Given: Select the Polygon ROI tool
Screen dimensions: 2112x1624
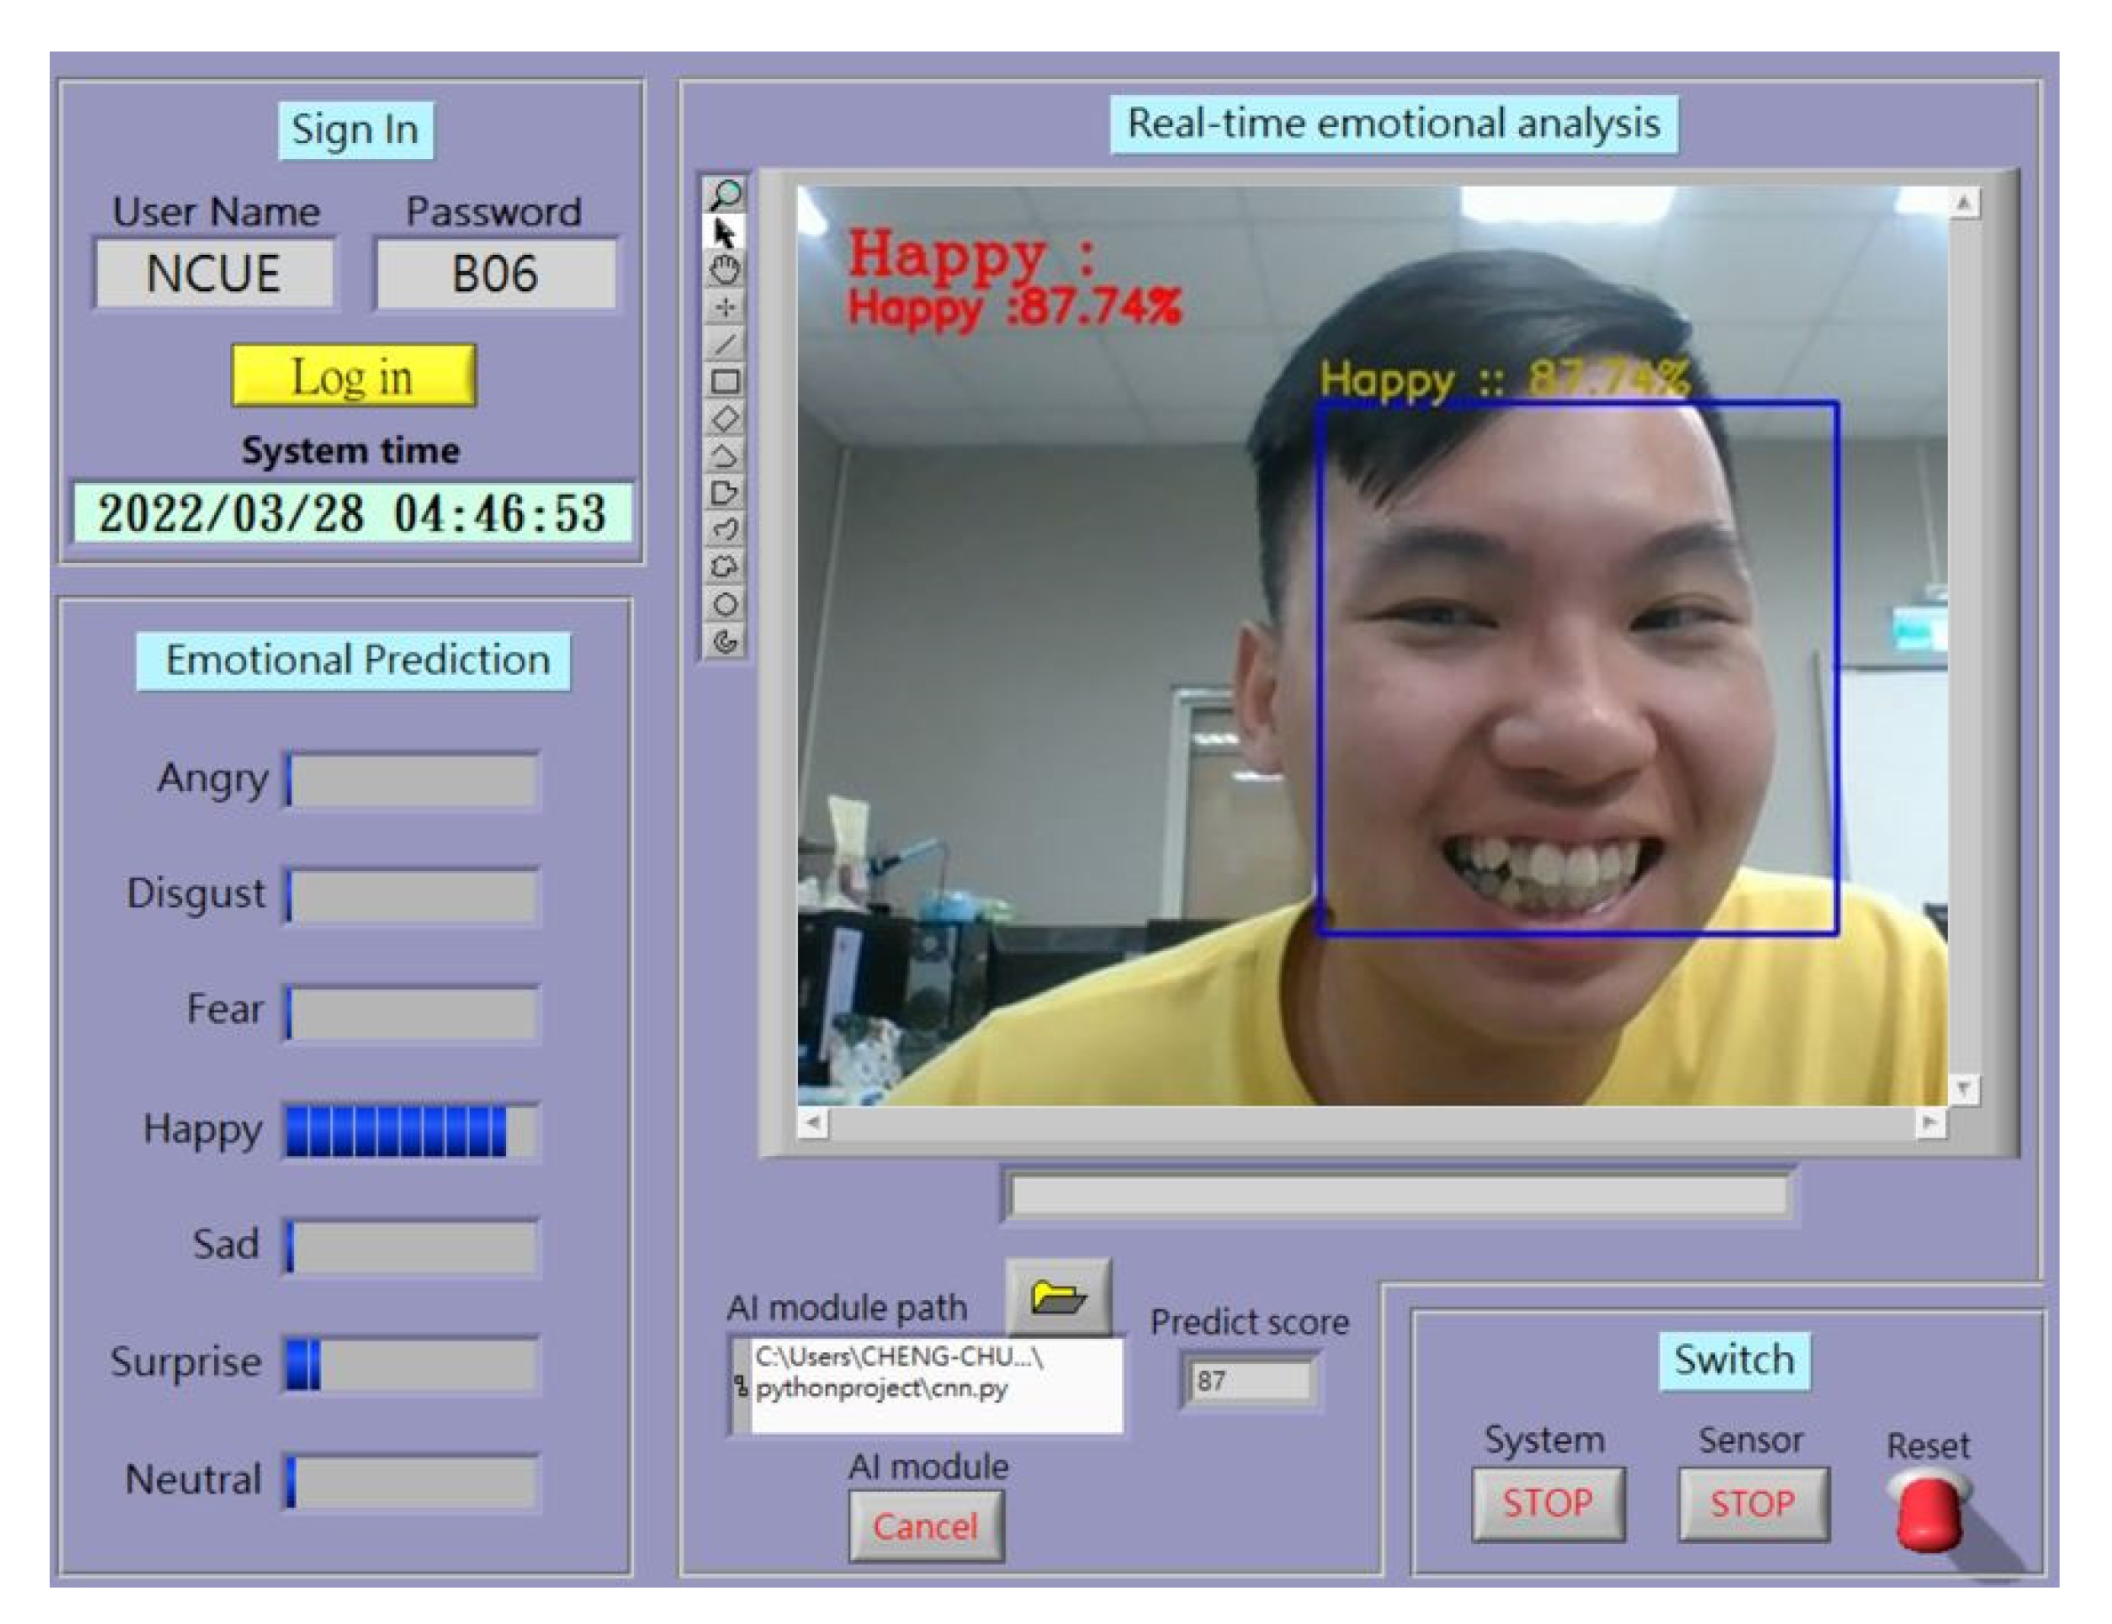Looking at the screenshot, I should point(725,492).
